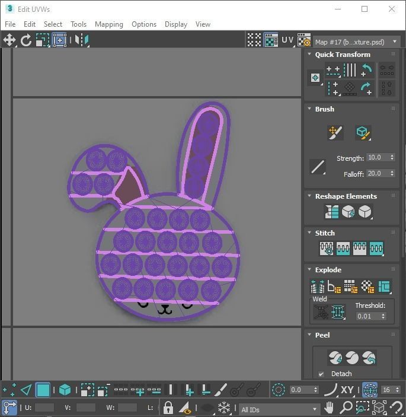406x417 pixels.
Task: Click the Reset Peel icon
Action: [x=369, y=358]
